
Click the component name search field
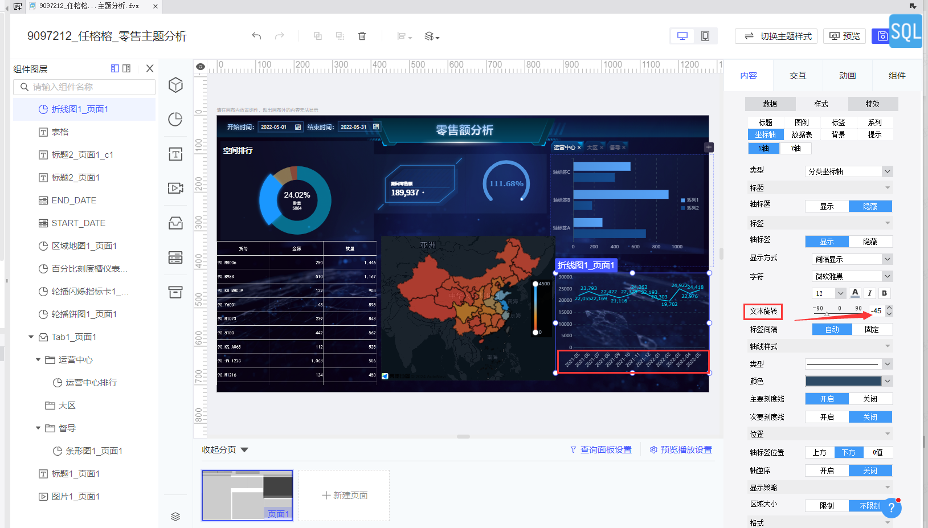[x=84, y=87]
